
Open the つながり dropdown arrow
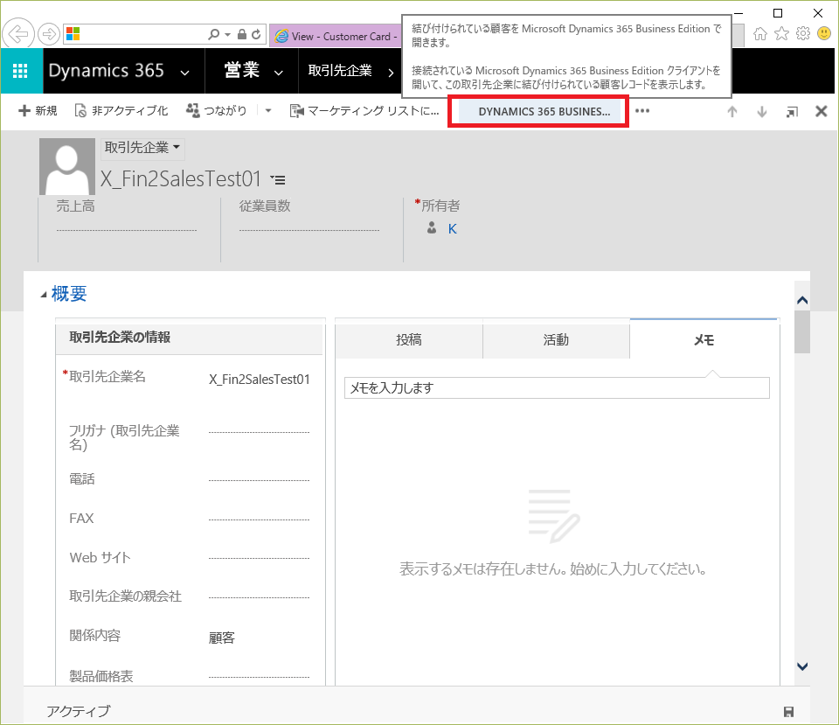pyautogui.click(x=268, y=111)
